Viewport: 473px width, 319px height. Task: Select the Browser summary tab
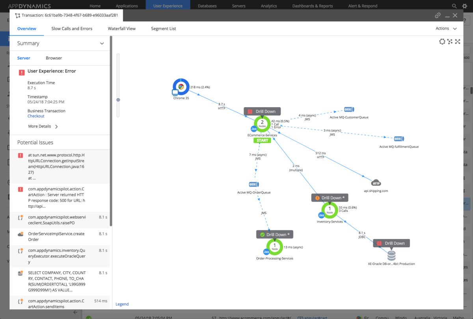(x=54, y=58)
